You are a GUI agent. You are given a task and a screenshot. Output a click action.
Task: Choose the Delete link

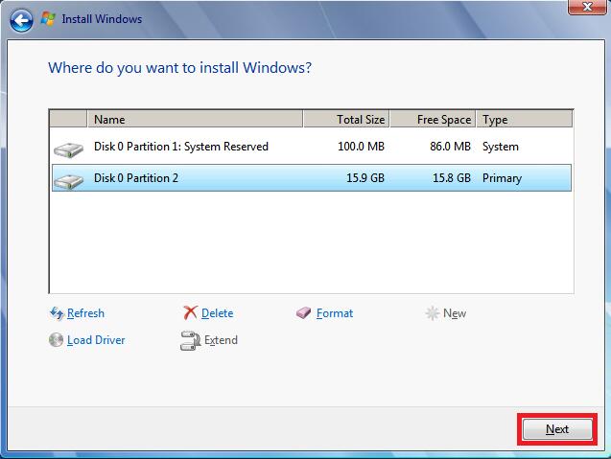(218, 313)
